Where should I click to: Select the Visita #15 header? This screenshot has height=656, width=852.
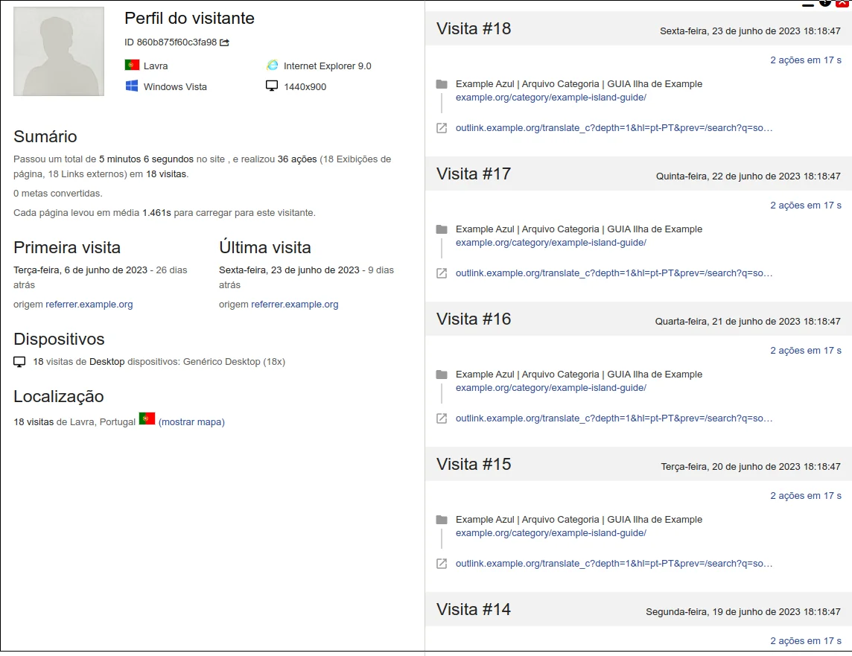tap(474, 465)
